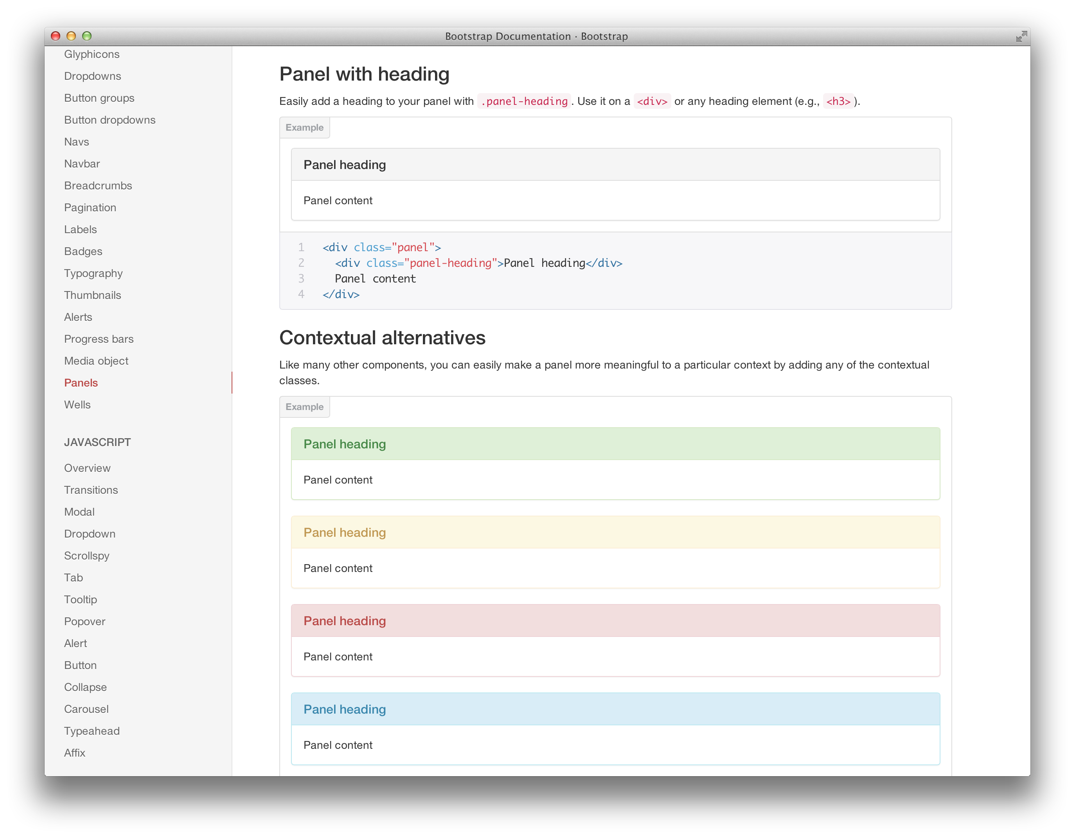Open the JAVASCRIPT sidebar heading
Screen dimensions: 1075x838
point(97,442)
